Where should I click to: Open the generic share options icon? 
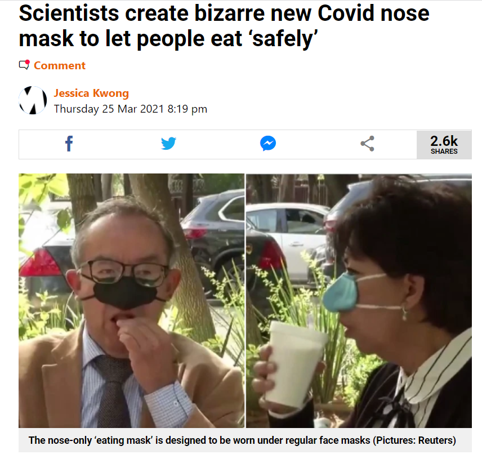pos(367,144)
